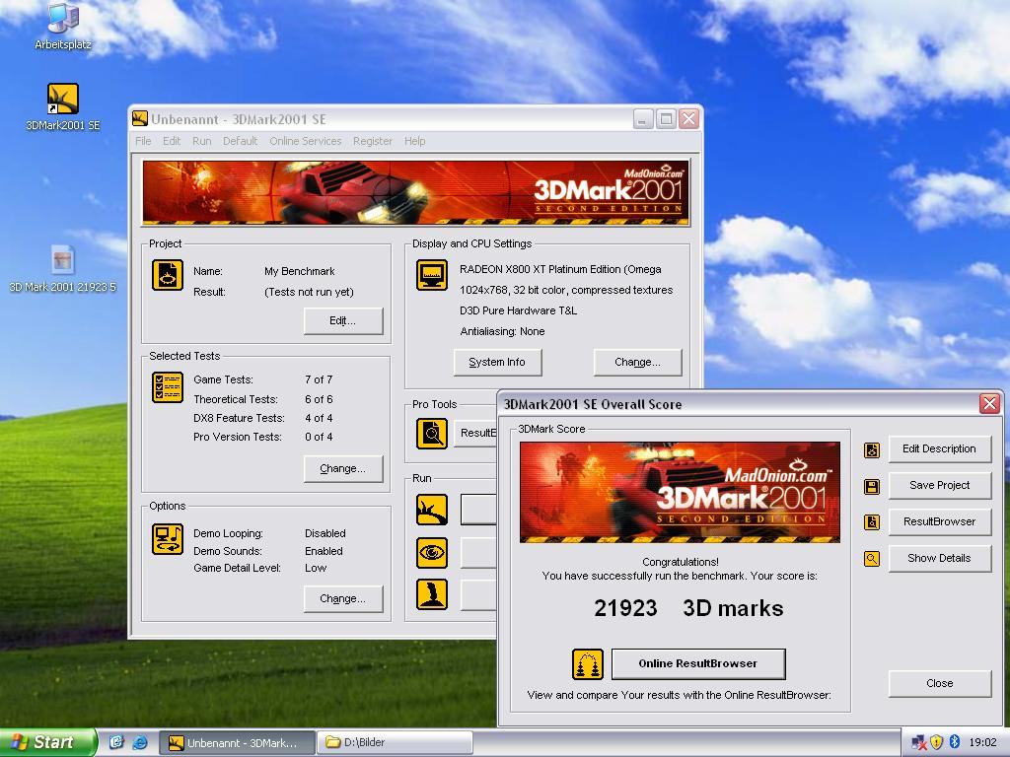Click the Edit Description button
Screen dimensions: 1010x757
(x=939, y=448)
